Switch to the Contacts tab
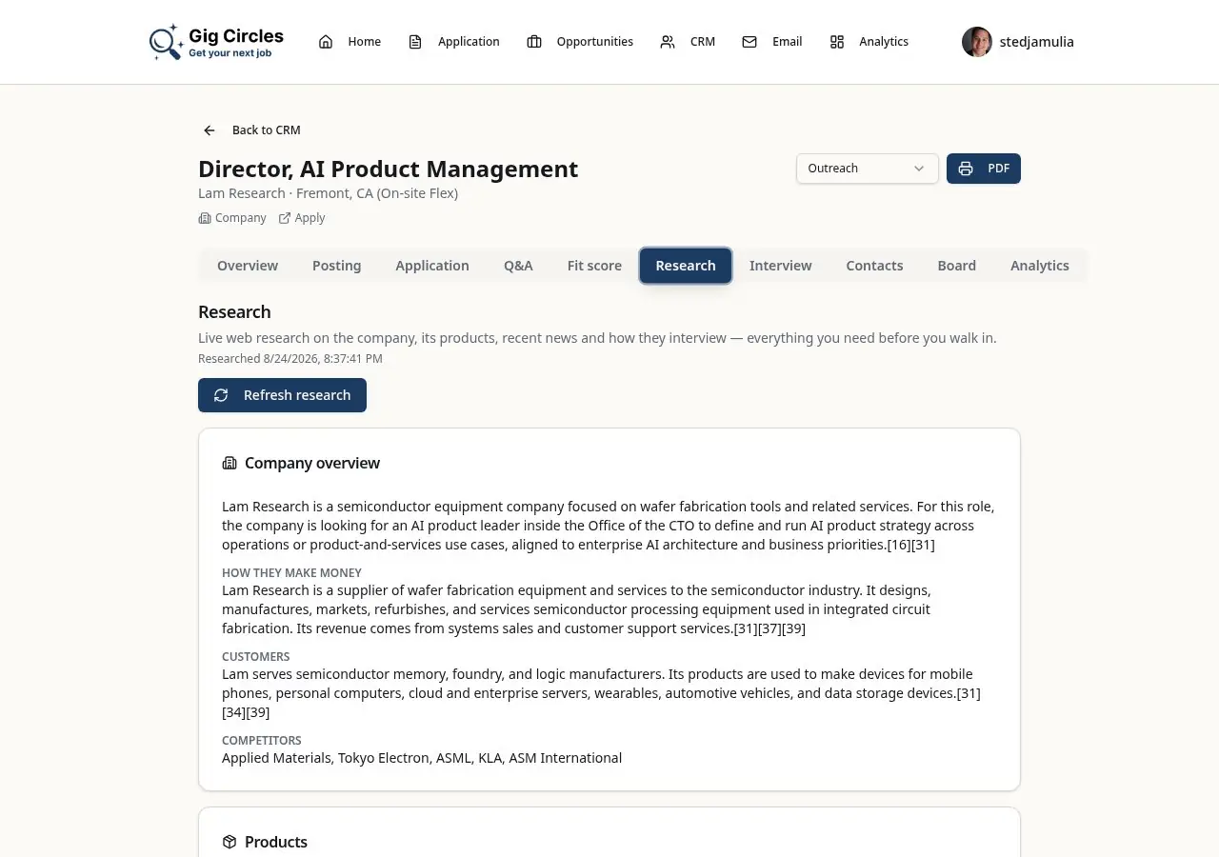Screen dimensions: 1219x857 [x=874, y=266]
